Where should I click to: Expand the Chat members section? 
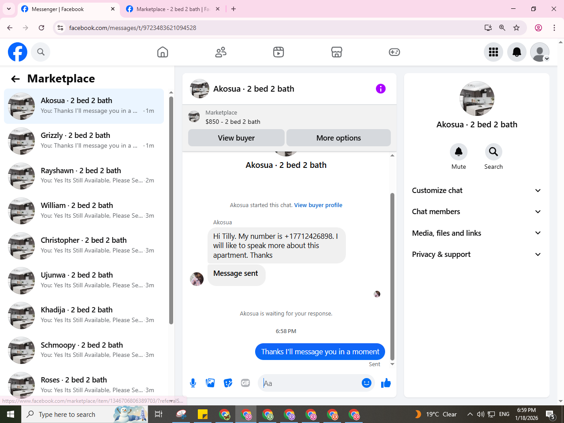pos(476,211)
